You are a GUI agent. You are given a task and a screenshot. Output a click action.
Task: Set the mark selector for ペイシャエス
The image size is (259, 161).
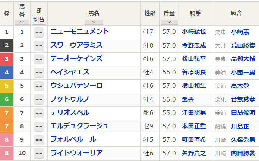pyautogui.click(x=39, y=73)
